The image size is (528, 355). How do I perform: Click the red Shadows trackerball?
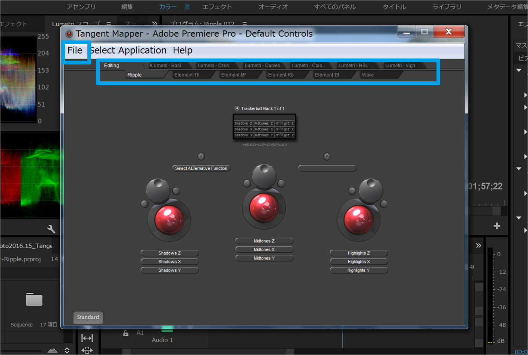[x=169, y=219]
